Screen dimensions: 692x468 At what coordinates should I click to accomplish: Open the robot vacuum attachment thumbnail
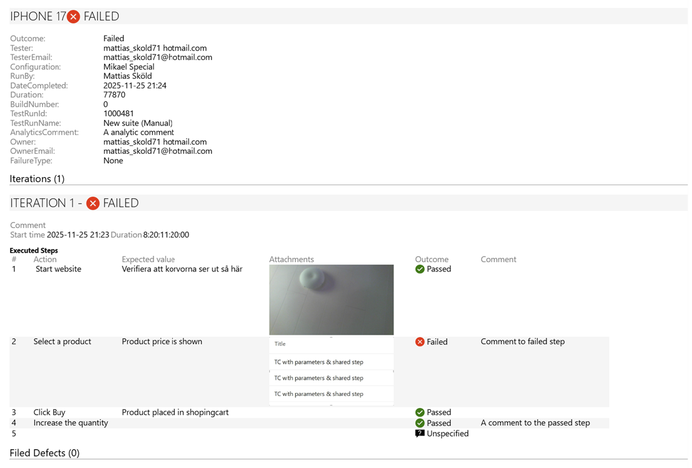click(x=332, y=300)
